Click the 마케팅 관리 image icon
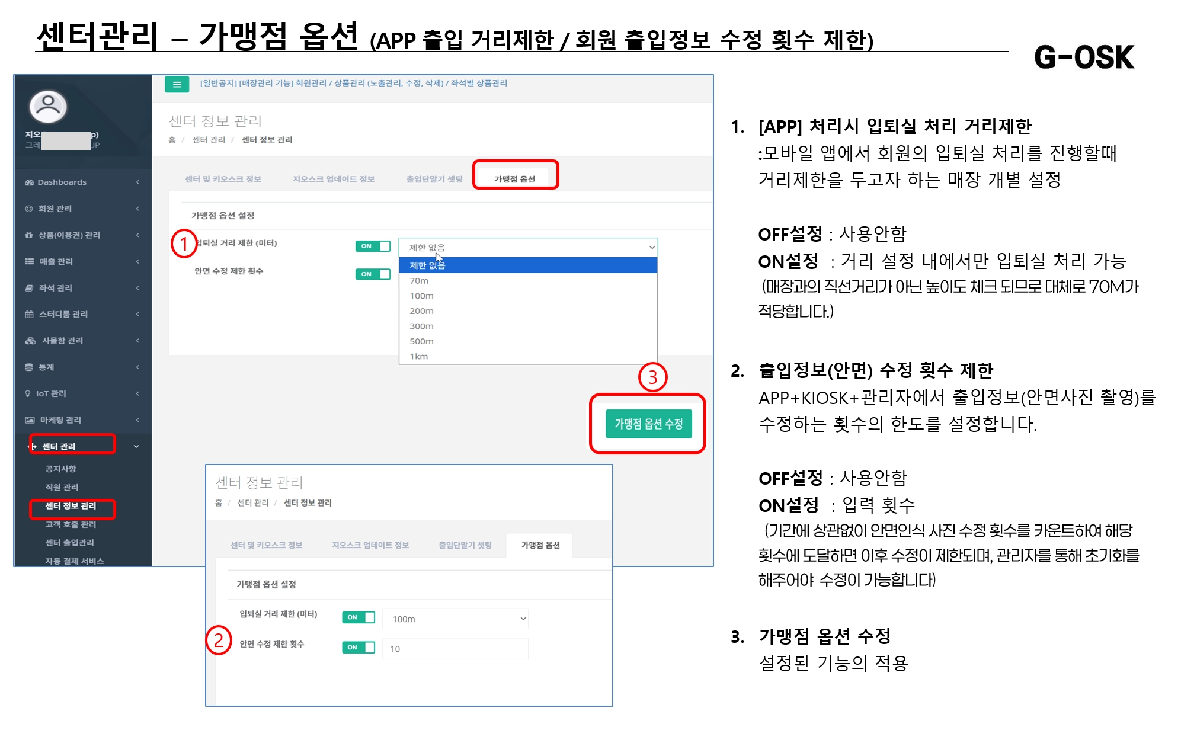The height and width of the screenshot is (743, 1181). coord(29,420)
